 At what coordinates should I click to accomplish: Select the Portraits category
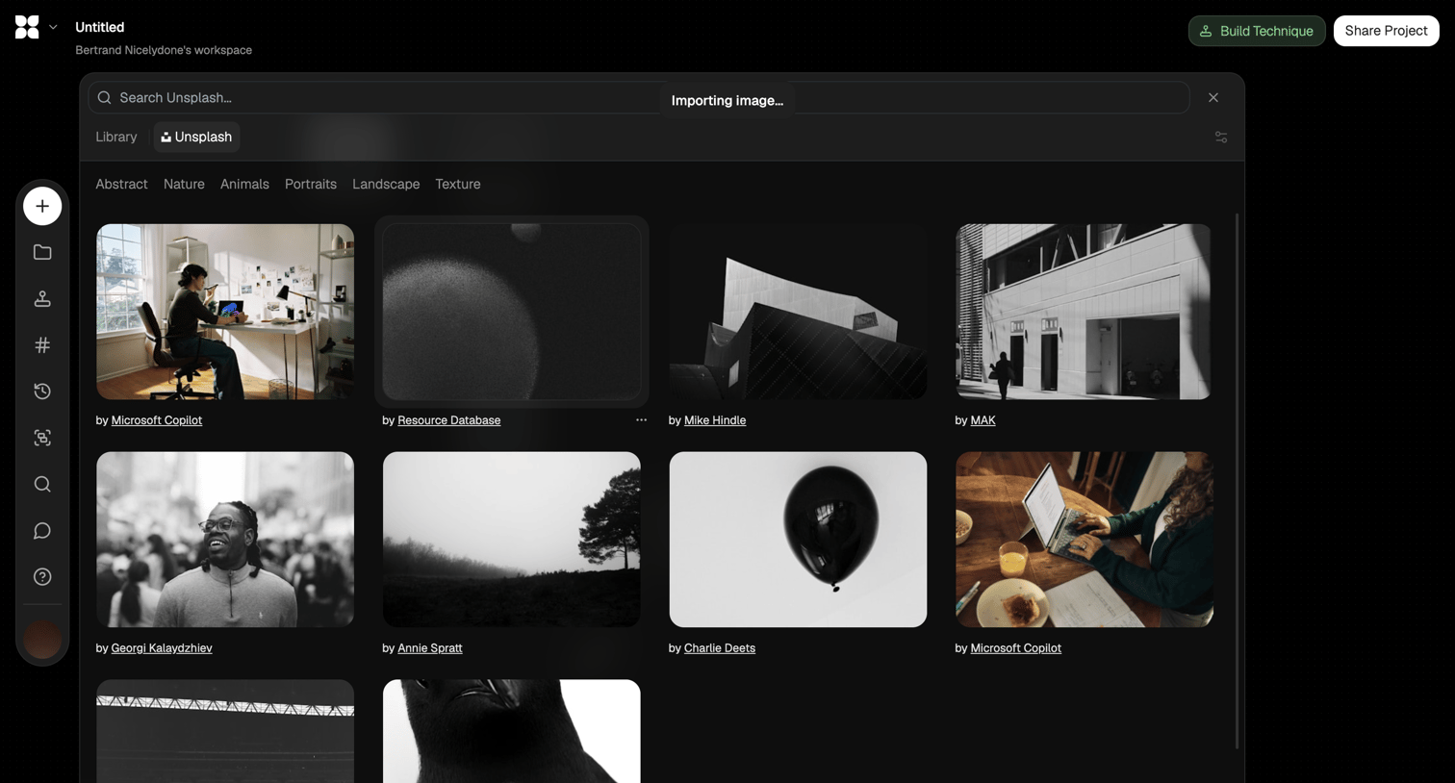click(311, 184)
